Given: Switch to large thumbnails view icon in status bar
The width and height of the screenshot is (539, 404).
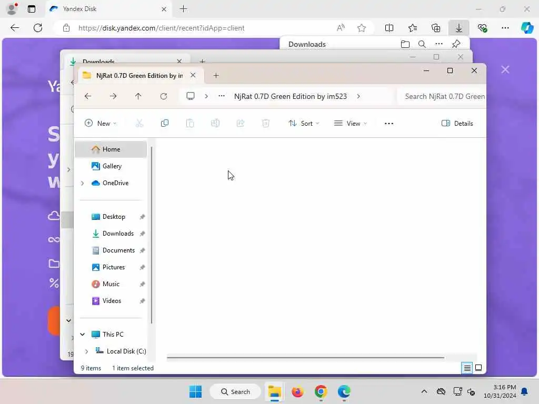Looking at the screenshot, I should pyautogui.click(x=478, y=368).
